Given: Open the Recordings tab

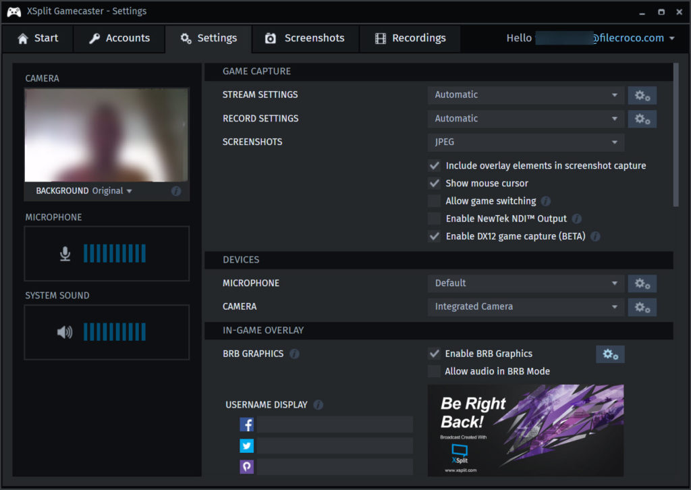Looking at the screenshot, I should [410, 38].
